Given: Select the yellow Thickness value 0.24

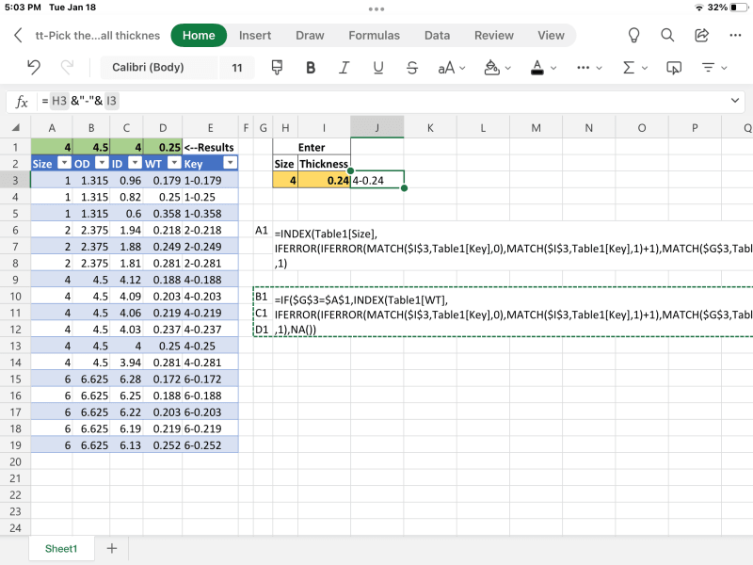Looking at the screenshot, I should [x=324, y=180].
